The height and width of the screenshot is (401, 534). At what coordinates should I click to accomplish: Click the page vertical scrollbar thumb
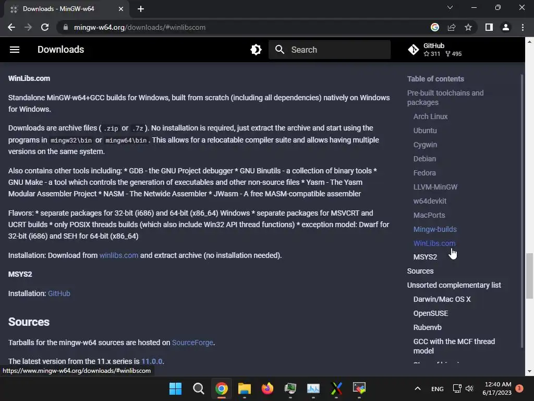tap(529, 276)
